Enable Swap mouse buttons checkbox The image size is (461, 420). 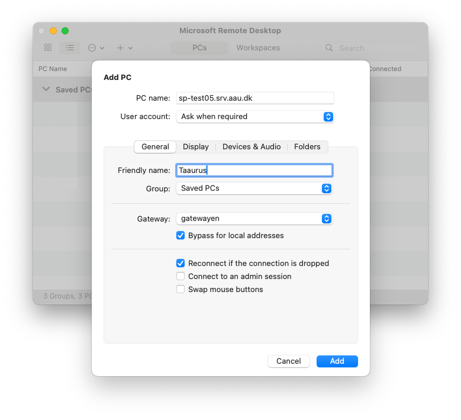click(x=180, y=289)
